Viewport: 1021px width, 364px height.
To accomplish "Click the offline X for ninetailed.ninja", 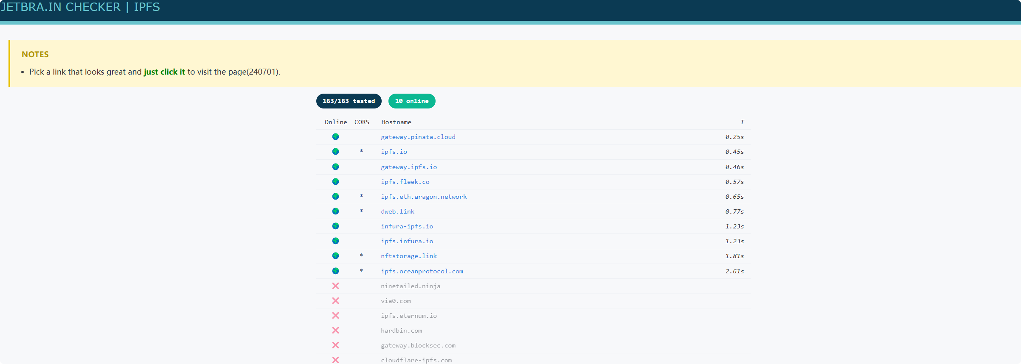I will point(335,286).
